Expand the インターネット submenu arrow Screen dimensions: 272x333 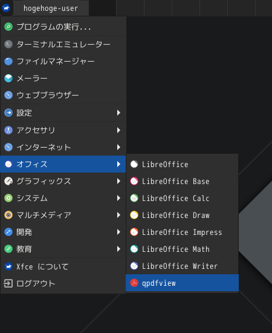coord(118,147)
